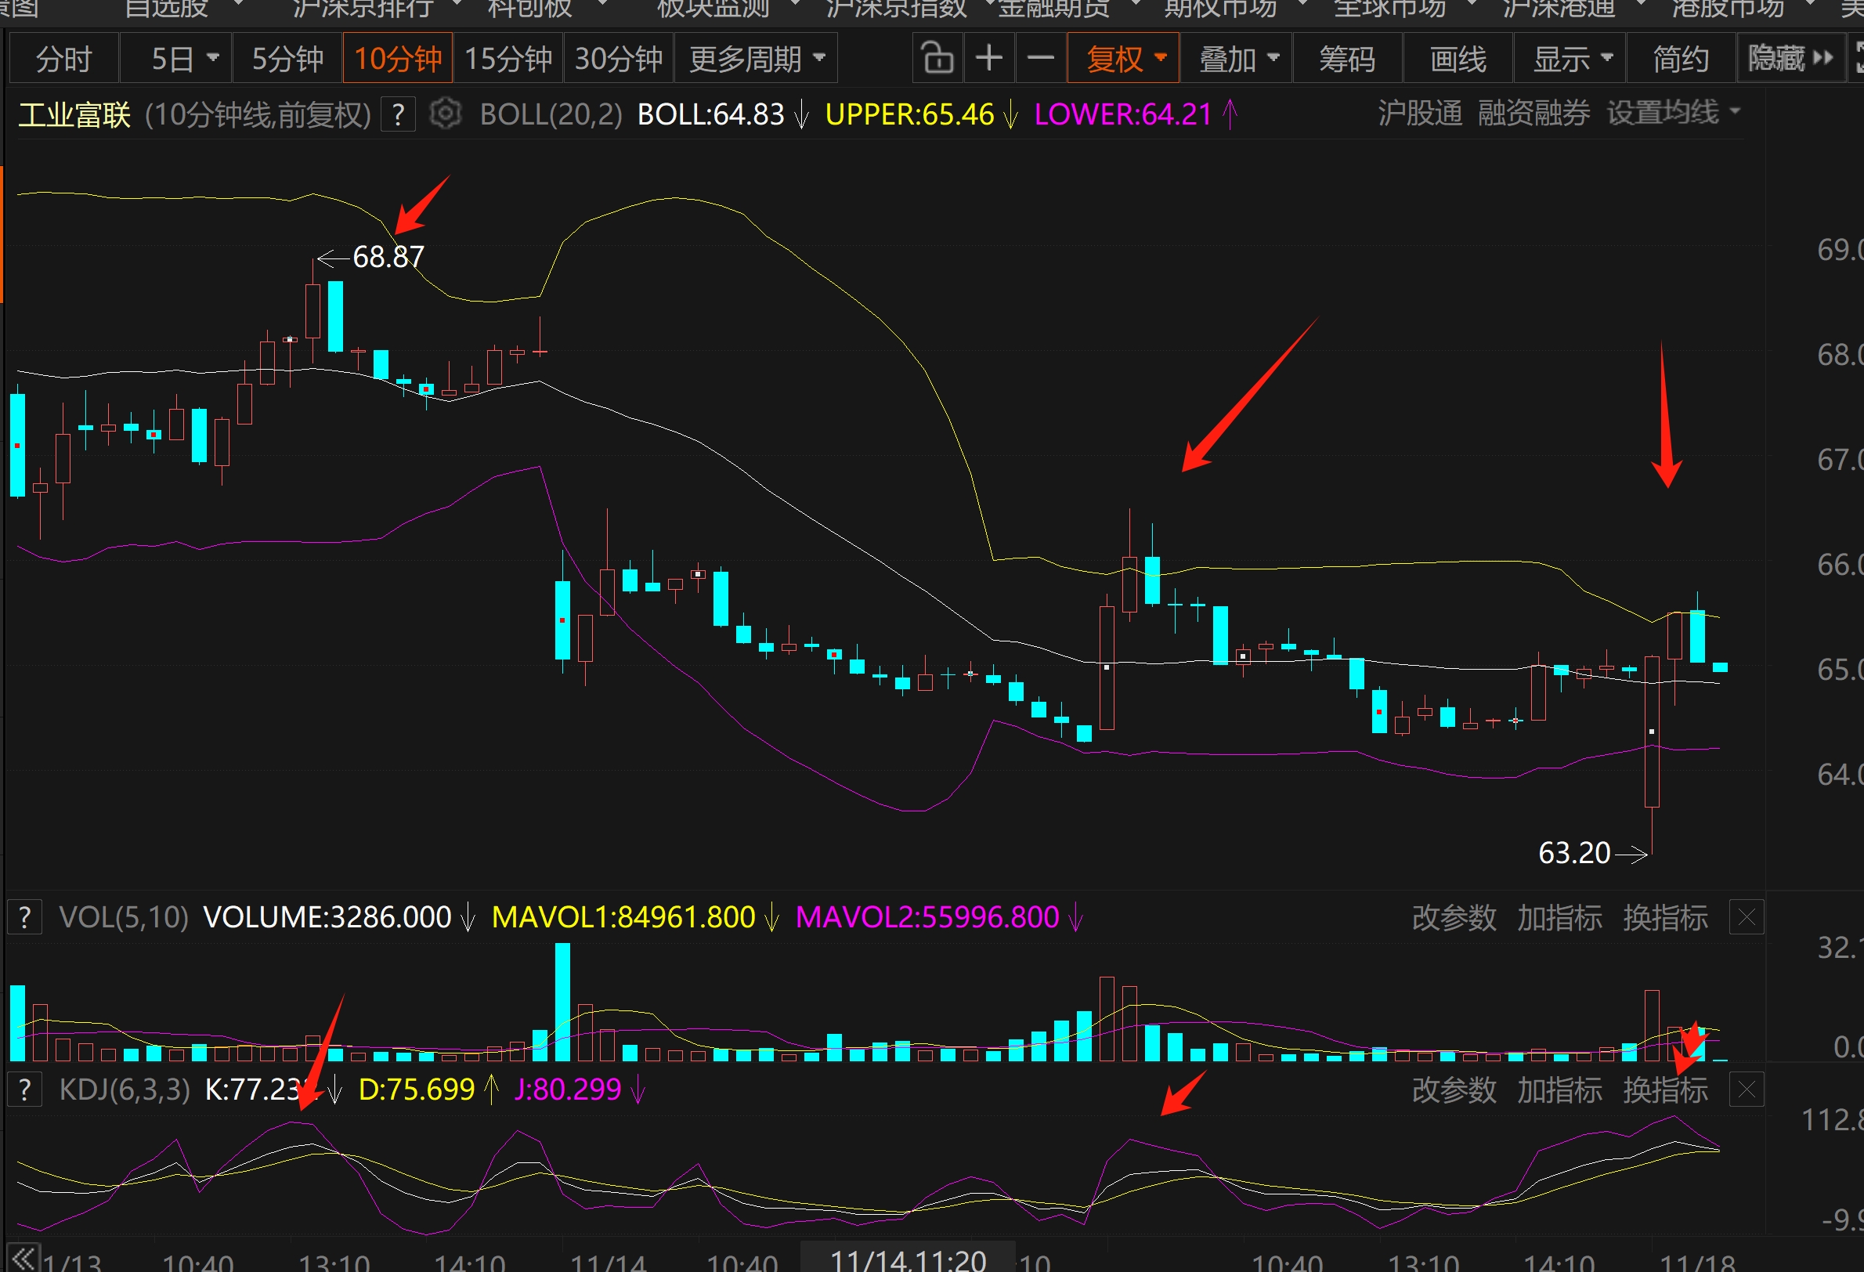This screenshot has height=1272, width=1864.
Task: Click 改参数 in the VOL panel
Action: (x=1454, y=916)
